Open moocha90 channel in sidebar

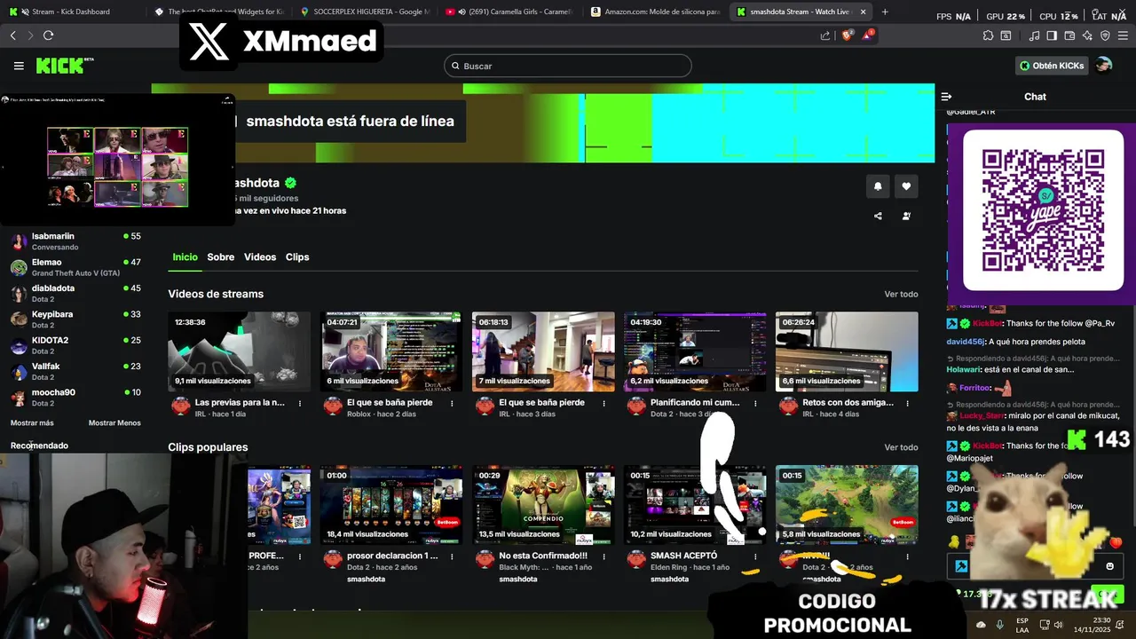[x=75, y=398]
